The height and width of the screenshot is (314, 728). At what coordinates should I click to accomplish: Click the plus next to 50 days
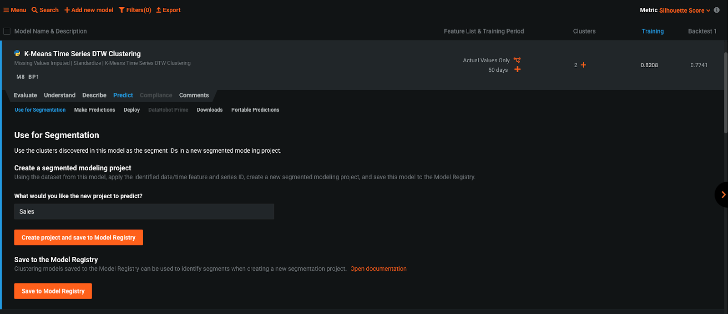pyautogui.click(x=517, y=70)
